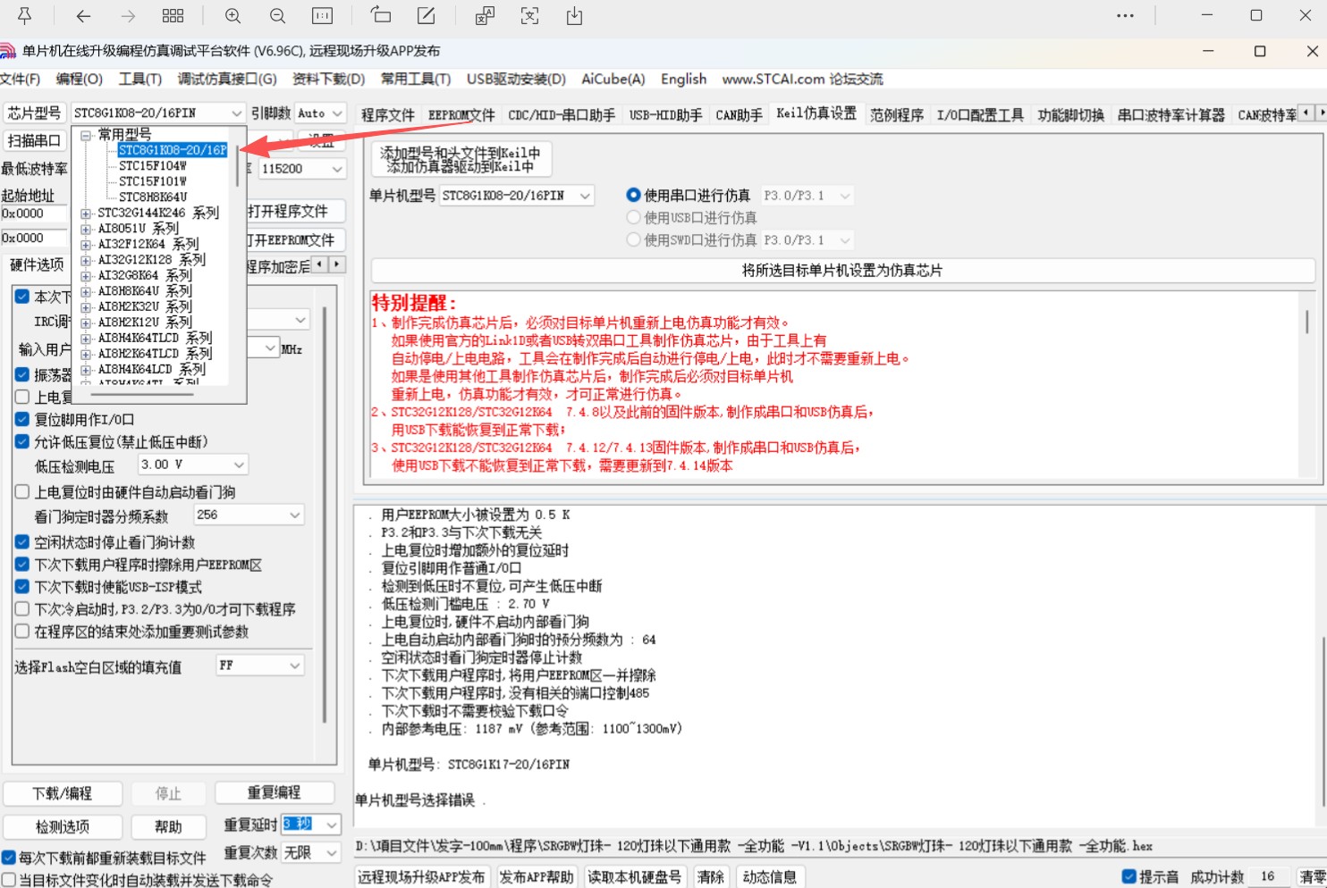The height and width of the screenshot is (888, 1327).
Task: Select STC8G1K08-20/16P in the chip model tree
Action: (x=172, y=149)
